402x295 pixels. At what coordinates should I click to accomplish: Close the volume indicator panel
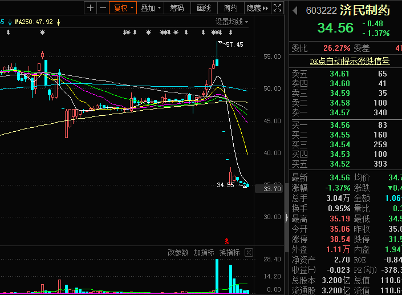(249, 253)
